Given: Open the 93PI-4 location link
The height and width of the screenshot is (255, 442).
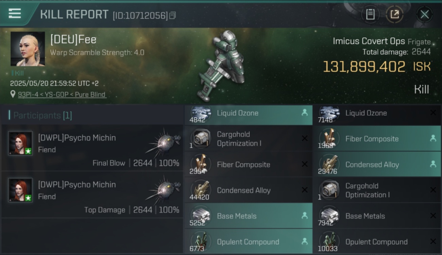Looking at the screenshot, I should (62, 95).
